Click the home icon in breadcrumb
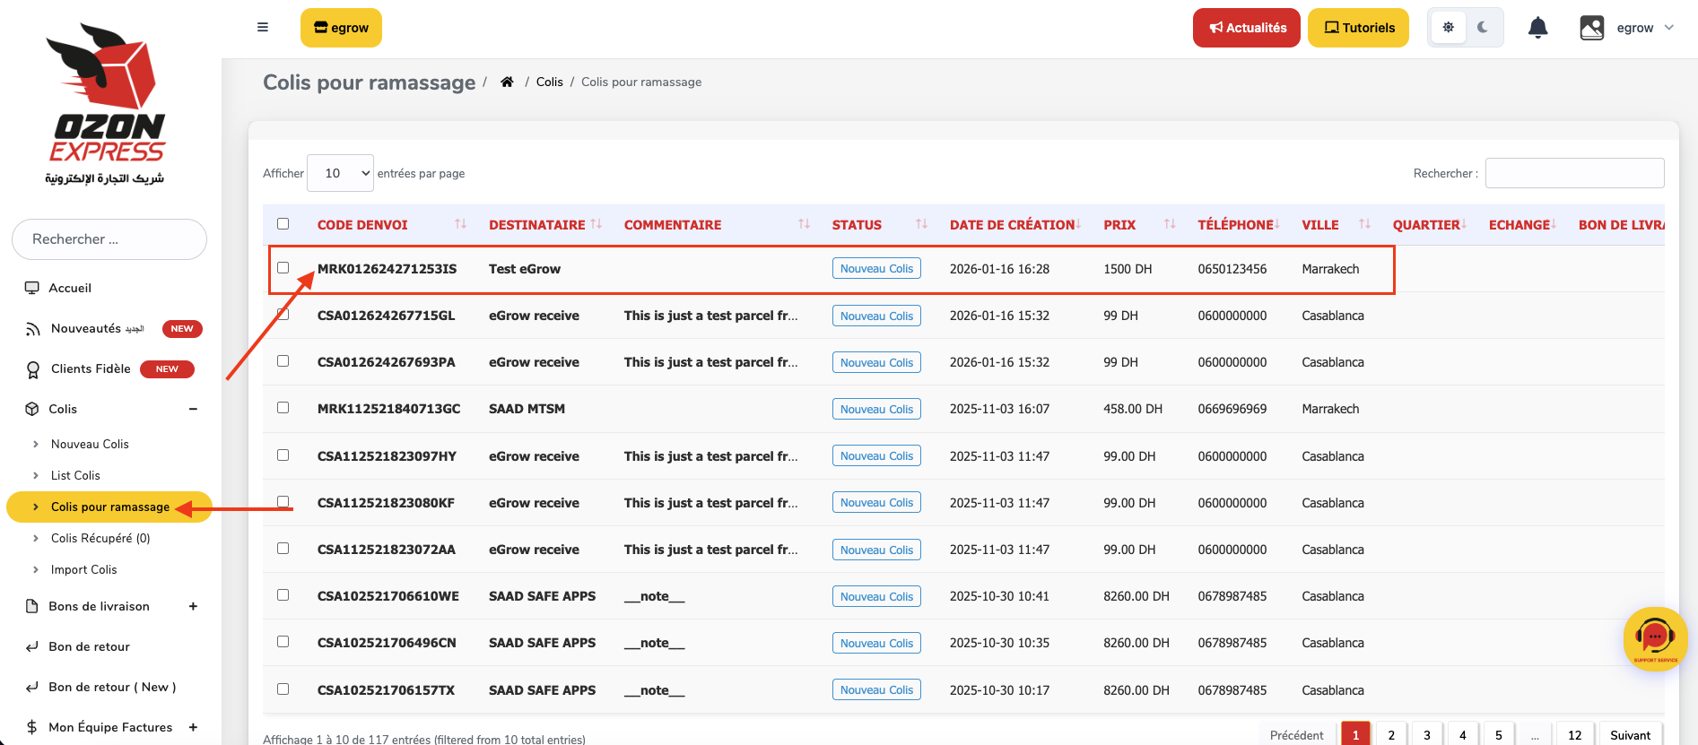The image size is (1698, 745). [507, 82]
